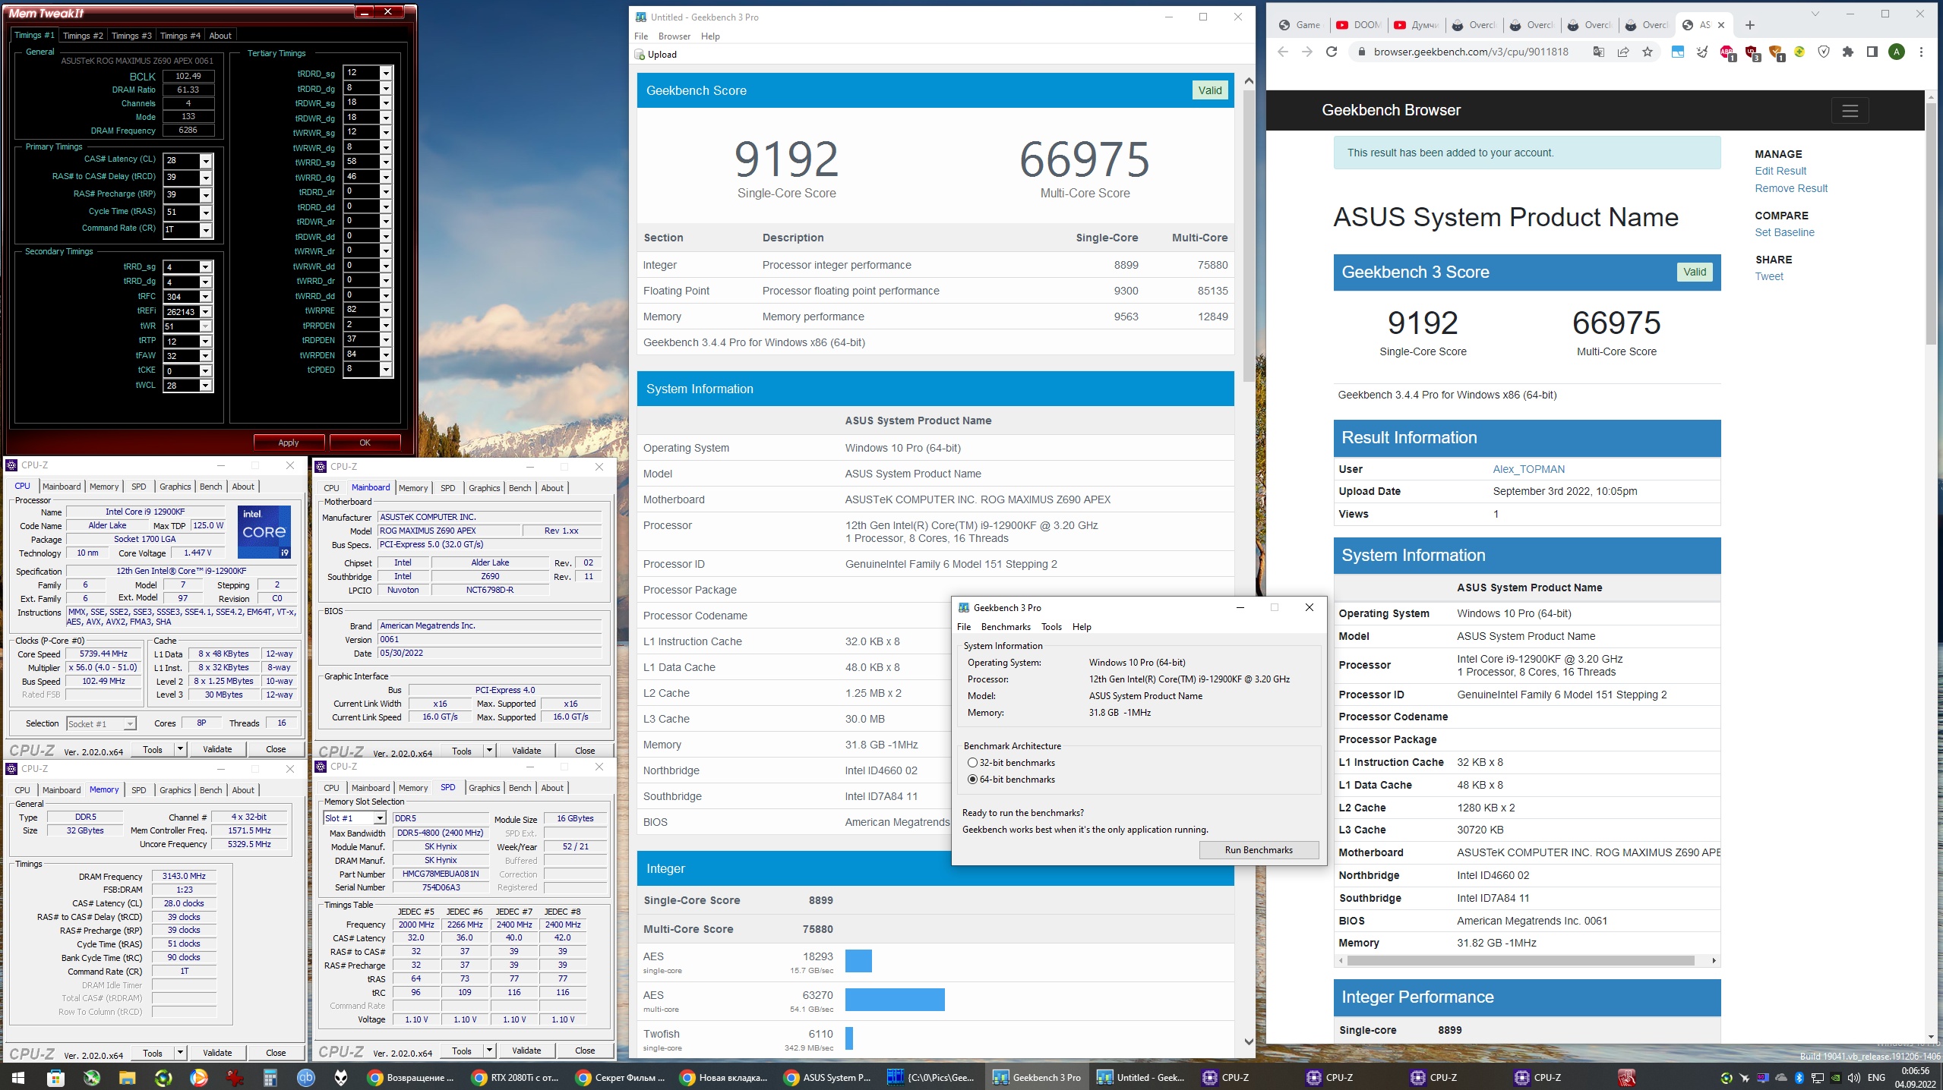Open the tRFC dropdown in MemTweakIt
Viewport: 1943px width, 1090px height.
coord(205,297)
